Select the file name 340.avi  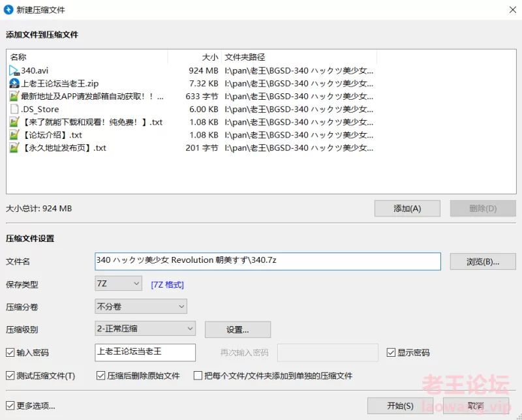(x=35, y=70)
